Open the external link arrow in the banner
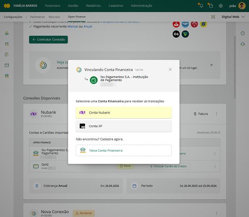Image resolution: width=249 pixels, height=217 pixels. click(211, 65)
